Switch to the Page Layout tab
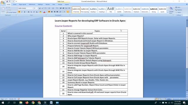This screenshot has height=105, width=188. pos(22,4)
